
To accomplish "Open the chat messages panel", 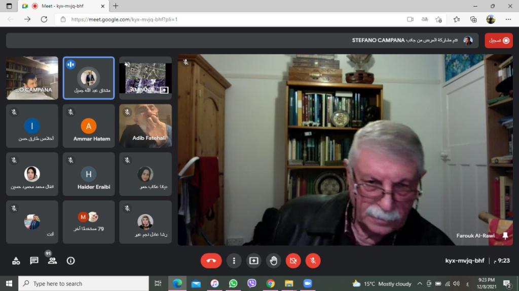I will coord(34,261).
